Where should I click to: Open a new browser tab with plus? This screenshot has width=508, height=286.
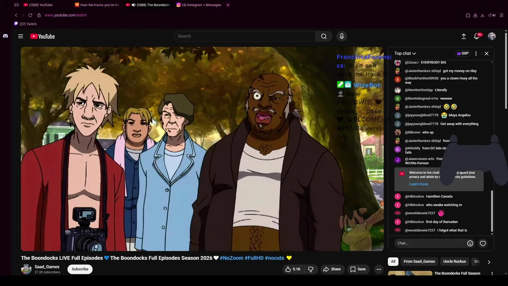point(228,5)
